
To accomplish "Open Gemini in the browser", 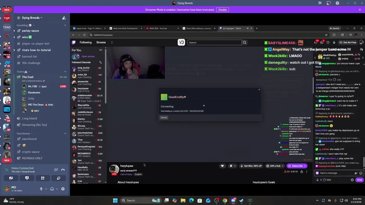I will coord(334,28).
